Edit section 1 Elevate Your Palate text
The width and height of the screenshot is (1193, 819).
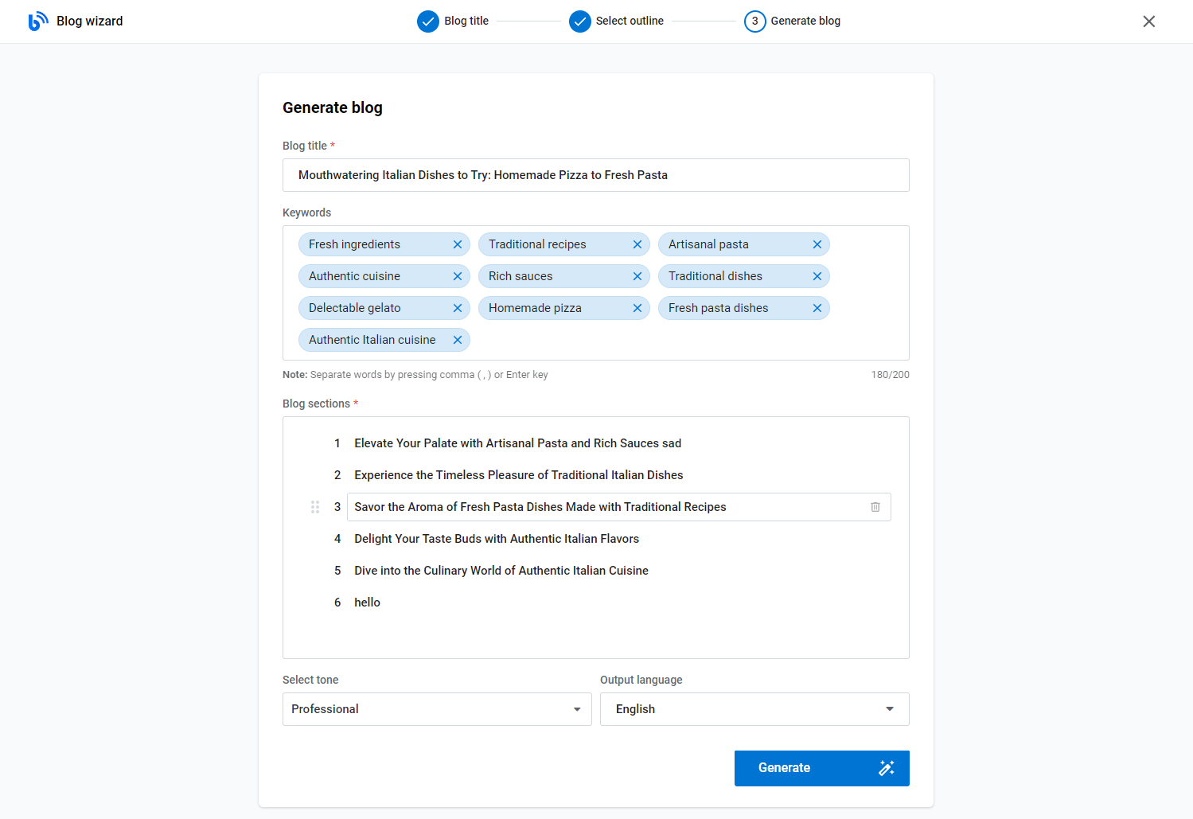coord(518,443)
